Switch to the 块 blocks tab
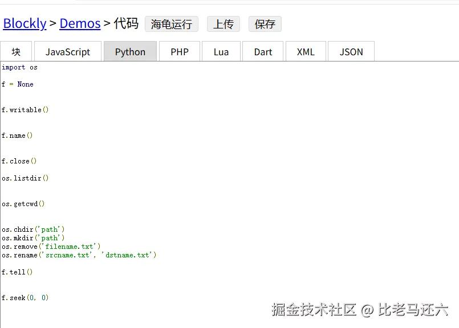459x328 pixels. point(16,52)
